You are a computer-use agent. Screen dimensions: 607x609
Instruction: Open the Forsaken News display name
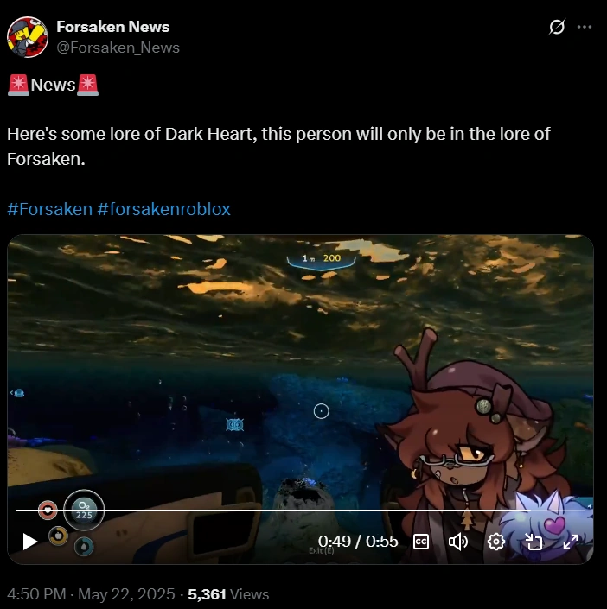pyautogui.click(x=112, y=27)
